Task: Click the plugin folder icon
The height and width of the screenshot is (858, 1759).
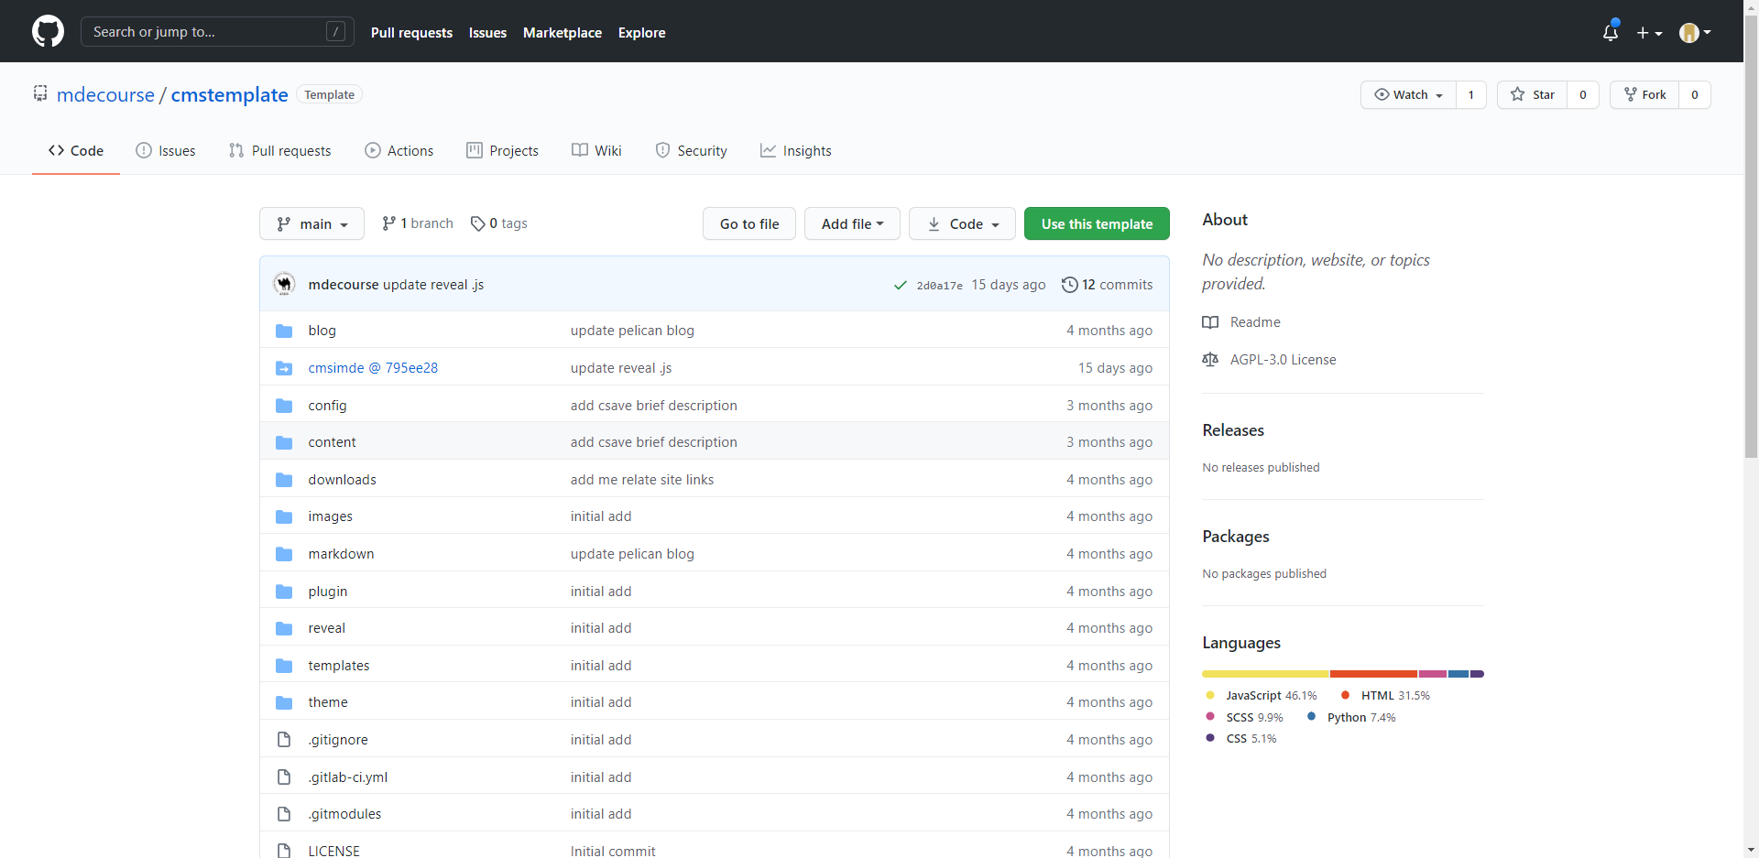Action: point(284,592)
